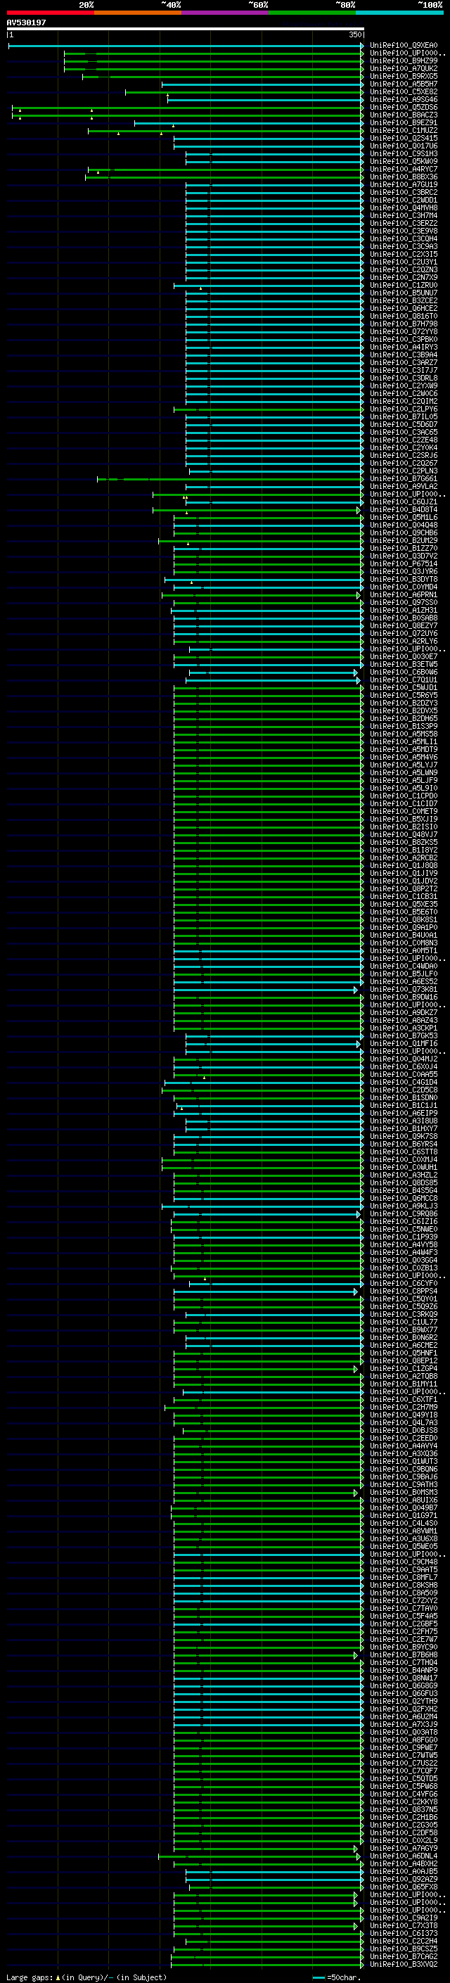Screen dimensions: 450x1983
Task: Click the green alignment bar for UniRef100_Q5ZDS6
Action: point(187,108)
